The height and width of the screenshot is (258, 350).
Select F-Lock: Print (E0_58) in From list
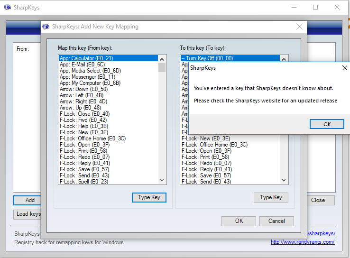point(108,151)
